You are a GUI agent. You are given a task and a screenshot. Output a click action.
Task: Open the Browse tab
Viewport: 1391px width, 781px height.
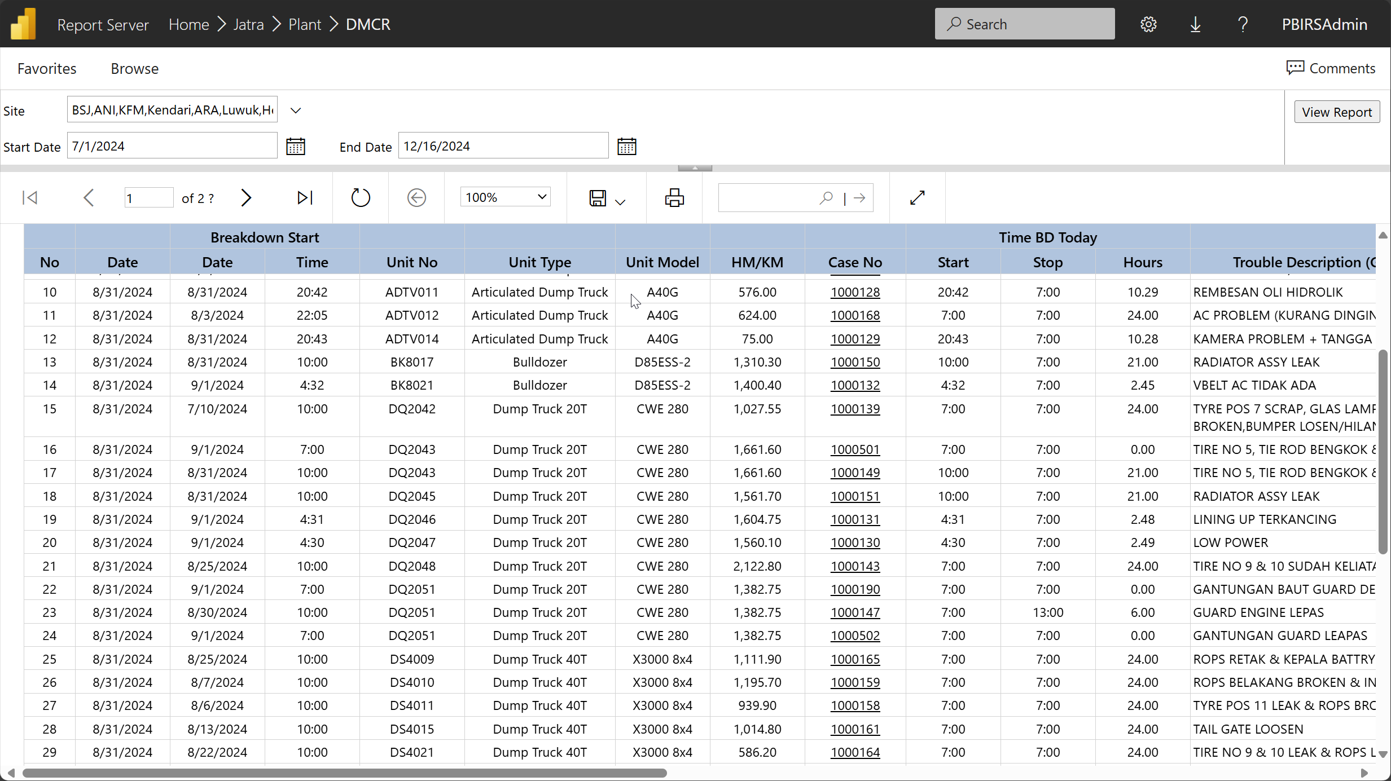135,68
